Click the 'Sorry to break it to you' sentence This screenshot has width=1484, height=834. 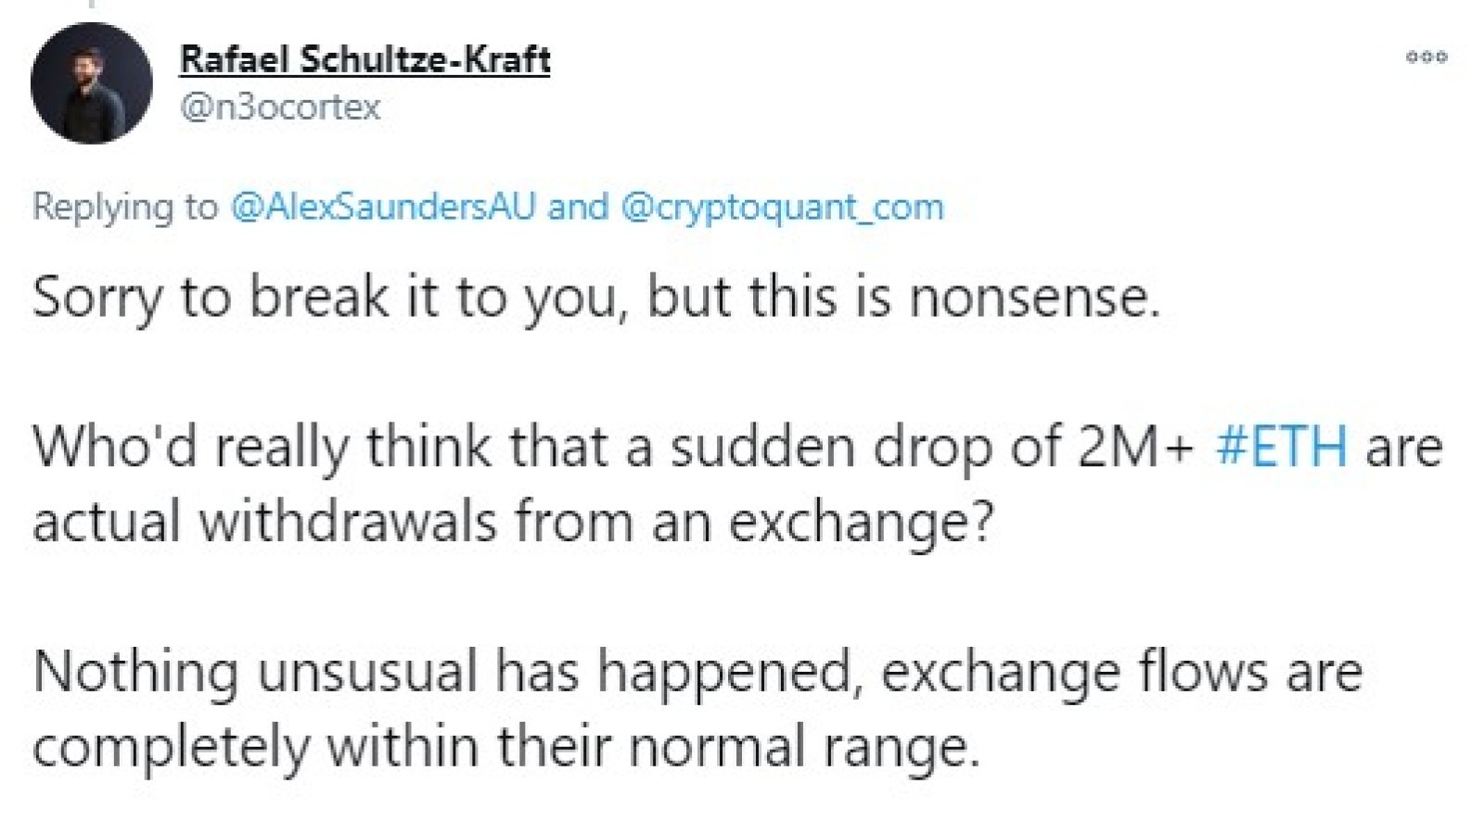point(596,298)
